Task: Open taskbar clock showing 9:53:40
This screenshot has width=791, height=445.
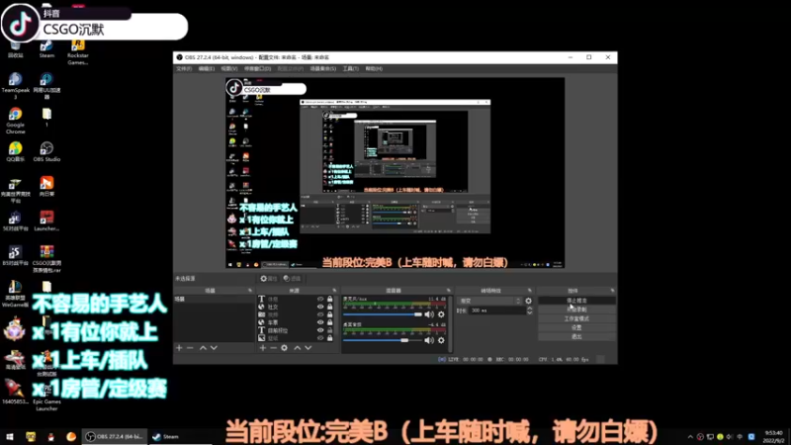Action: pyautogui.click(x=774, y=437)
